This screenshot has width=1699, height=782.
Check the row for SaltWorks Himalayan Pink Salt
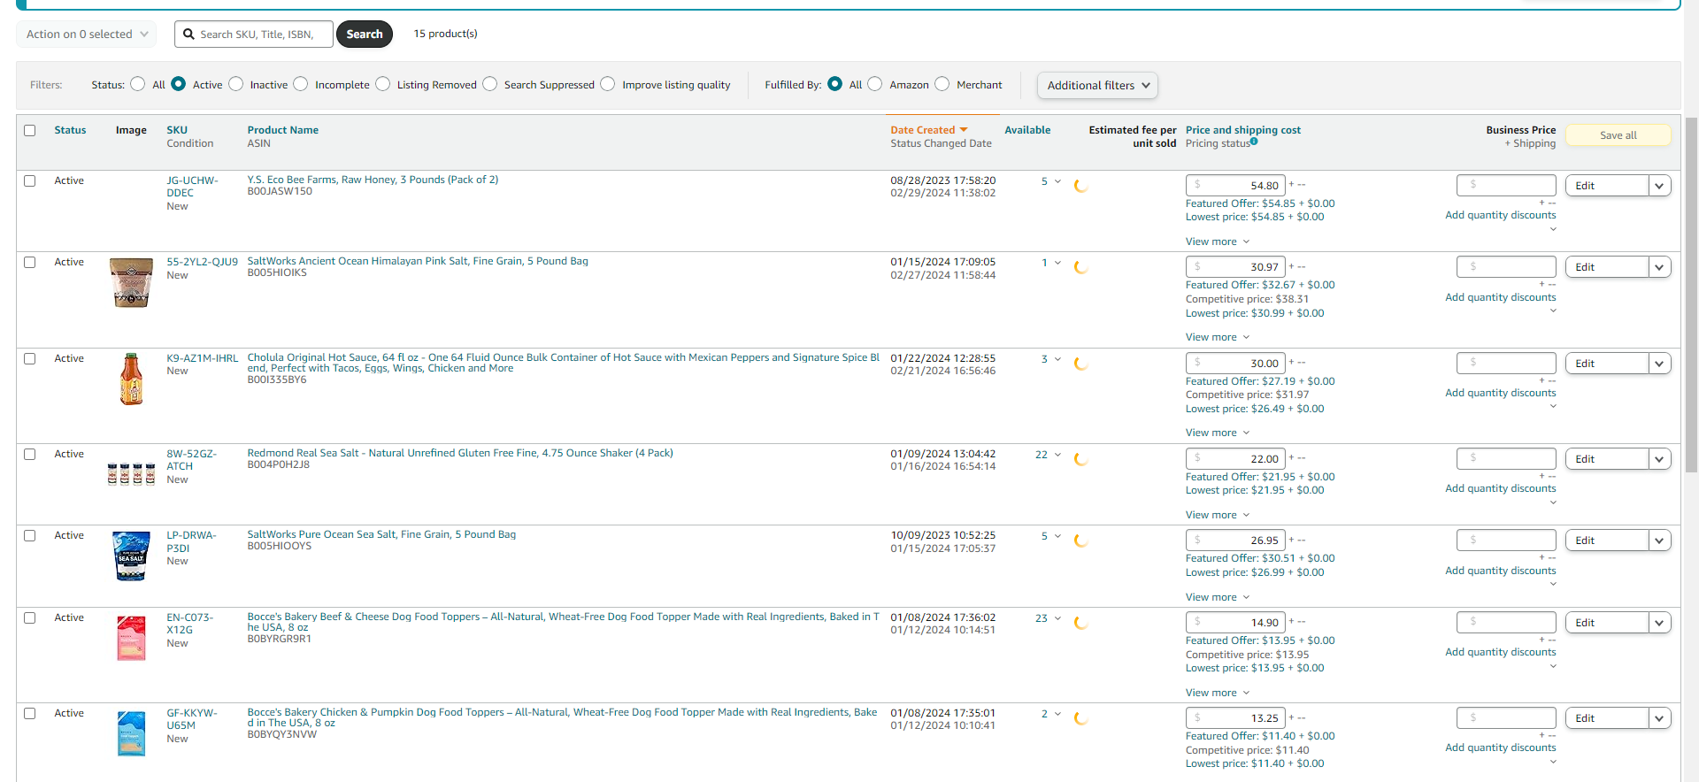pos(30,263)
